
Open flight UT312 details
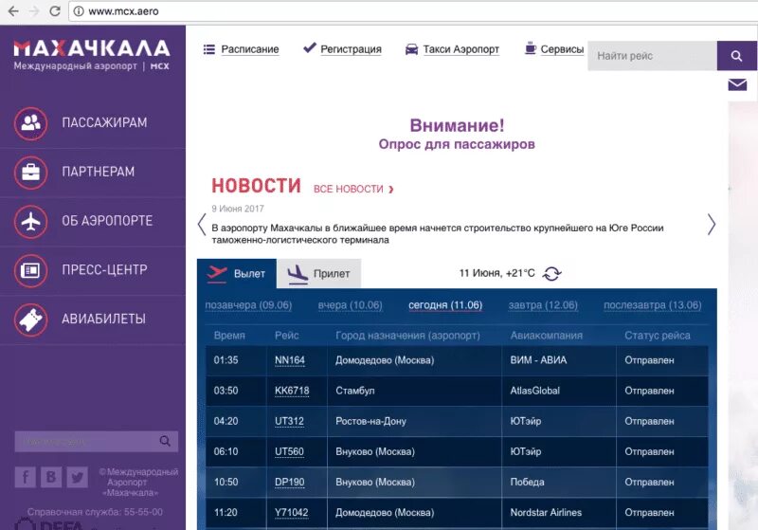coord(289,422)
